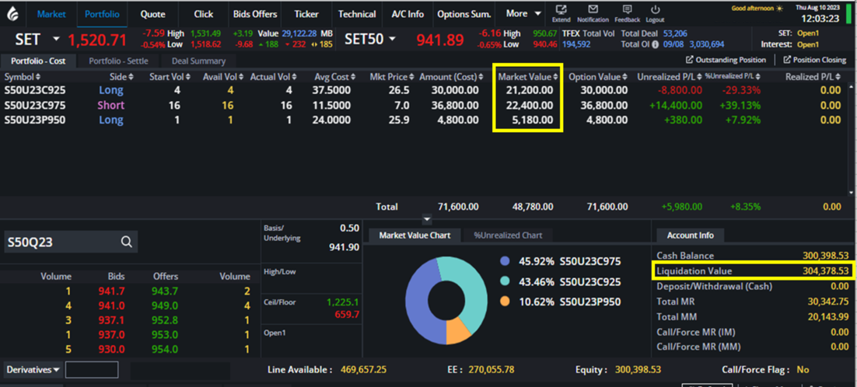
Task: Switch to the Portfolio - Settle tab
Action: pos(119,61)
